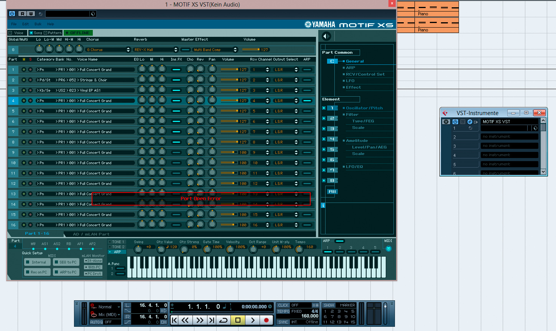Click the transport Play button
The image size is (556, 331).
click(x=252, y=320)
